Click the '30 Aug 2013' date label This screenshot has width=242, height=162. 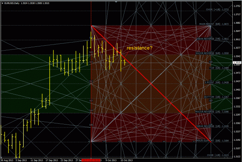(7, 160)
